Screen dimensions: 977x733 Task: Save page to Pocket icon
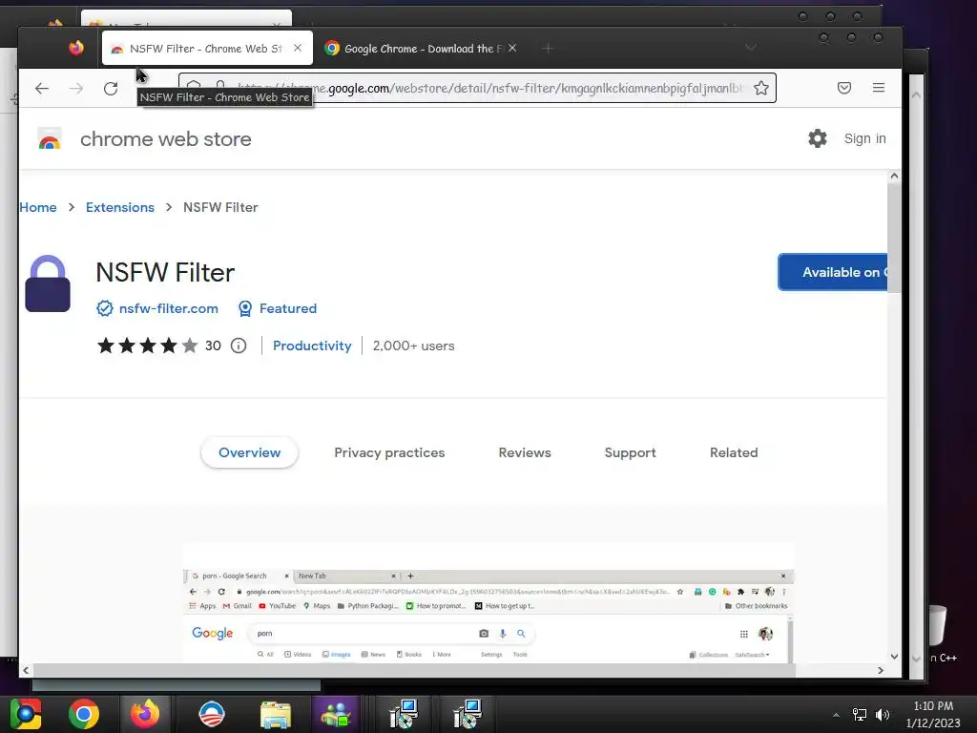tap(844, 88)
